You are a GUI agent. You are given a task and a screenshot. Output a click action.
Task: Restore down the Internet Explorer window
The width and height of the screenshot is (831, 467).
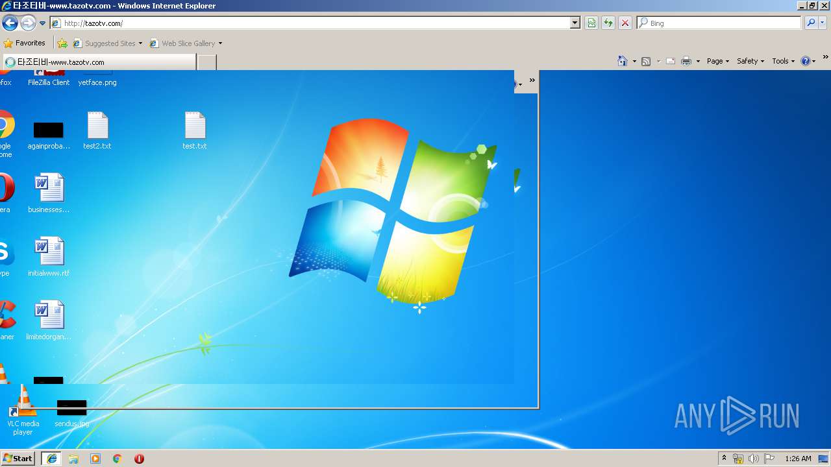pyautogui.click(x=812, y=5)
